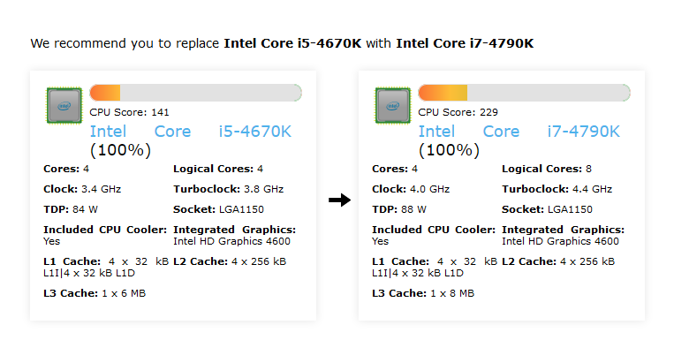674x340 pixels.
Task: Click the CPU Score 229 progress bar
Action: (x=525, y=93)
